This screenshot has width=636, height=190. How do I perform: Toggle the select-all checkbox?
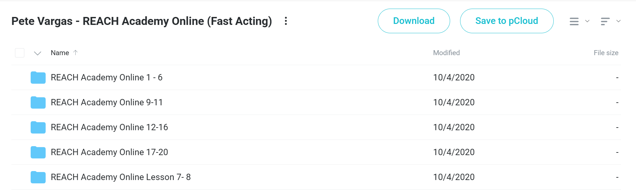(20, 53)
